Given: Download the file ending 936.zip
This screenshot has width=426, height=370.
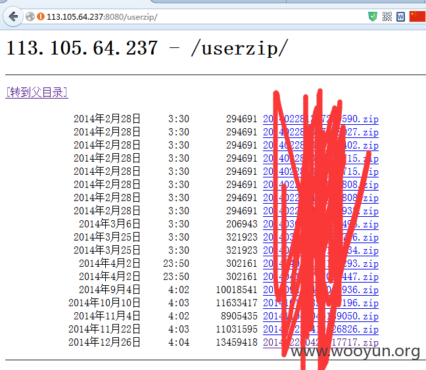Looking at the screenshot, I should [x=321, y=290].
